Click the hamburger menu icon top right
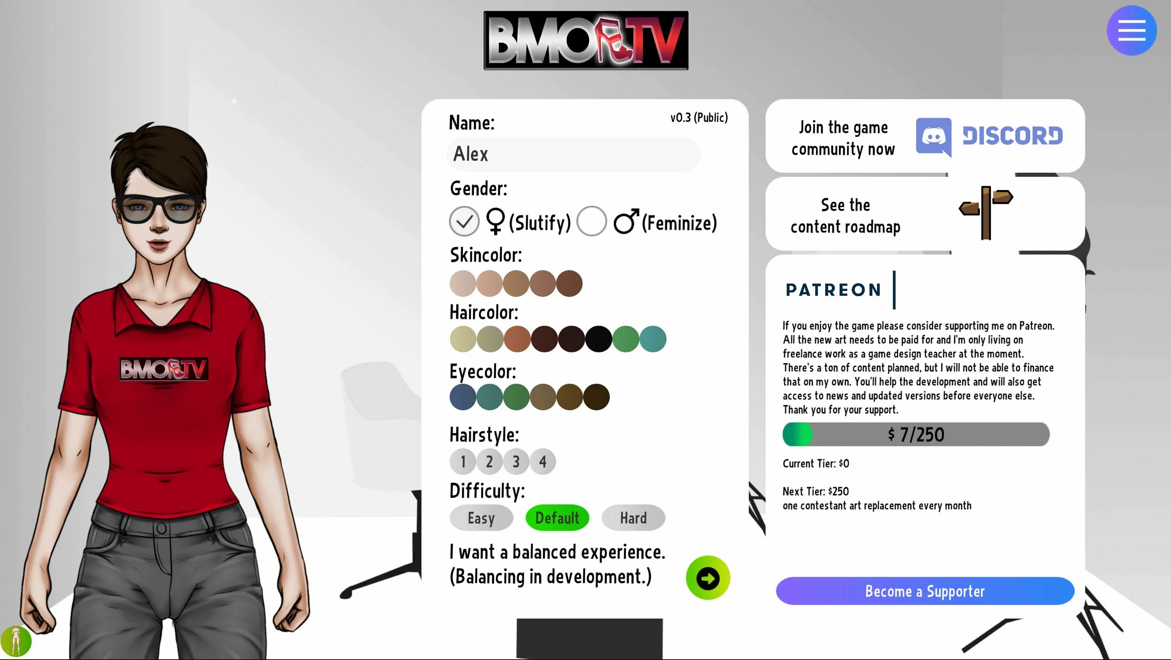The width and height of the screenshot is (1171, 660). click(1132, 30)
